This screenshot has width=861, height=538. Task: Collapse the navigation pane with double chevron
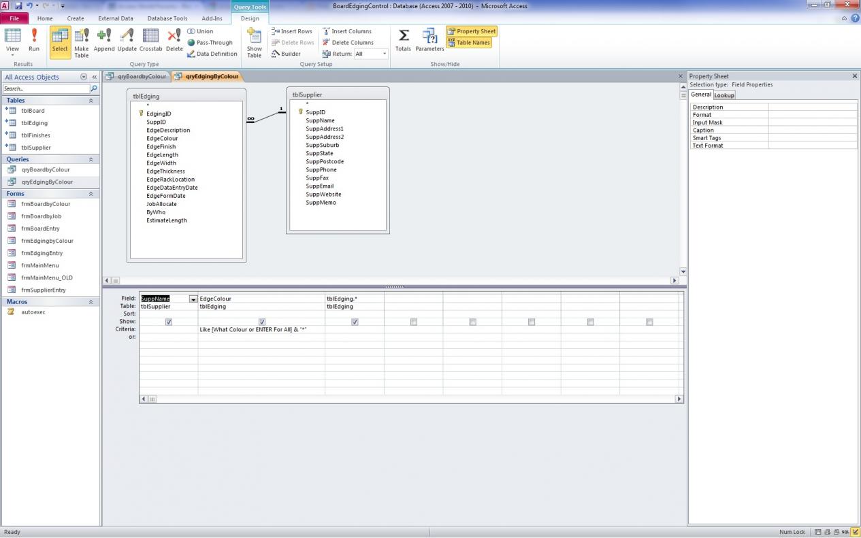tap(95, 77)
